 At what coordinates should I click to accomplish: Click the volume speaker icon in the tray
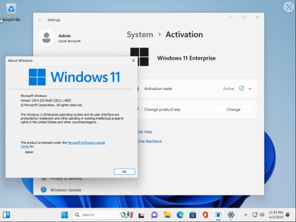[x=262, y=215]
